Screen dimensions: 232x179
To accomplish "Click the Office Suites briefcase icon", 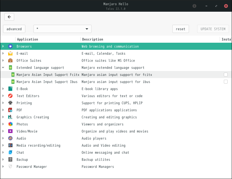I will (10, 60).
